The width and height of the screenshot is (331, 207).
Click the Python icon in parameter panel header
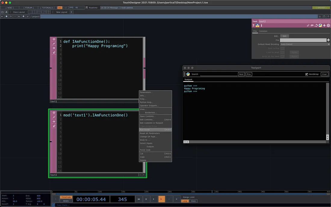click(x=320, y=26)
